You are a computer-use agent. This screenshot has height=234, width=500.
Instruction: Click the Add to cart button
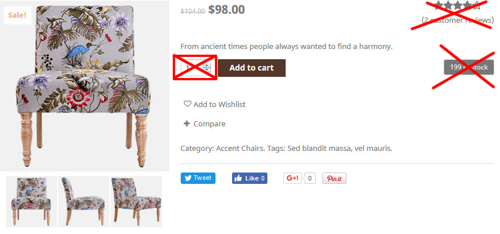click(x=251, y=68)
